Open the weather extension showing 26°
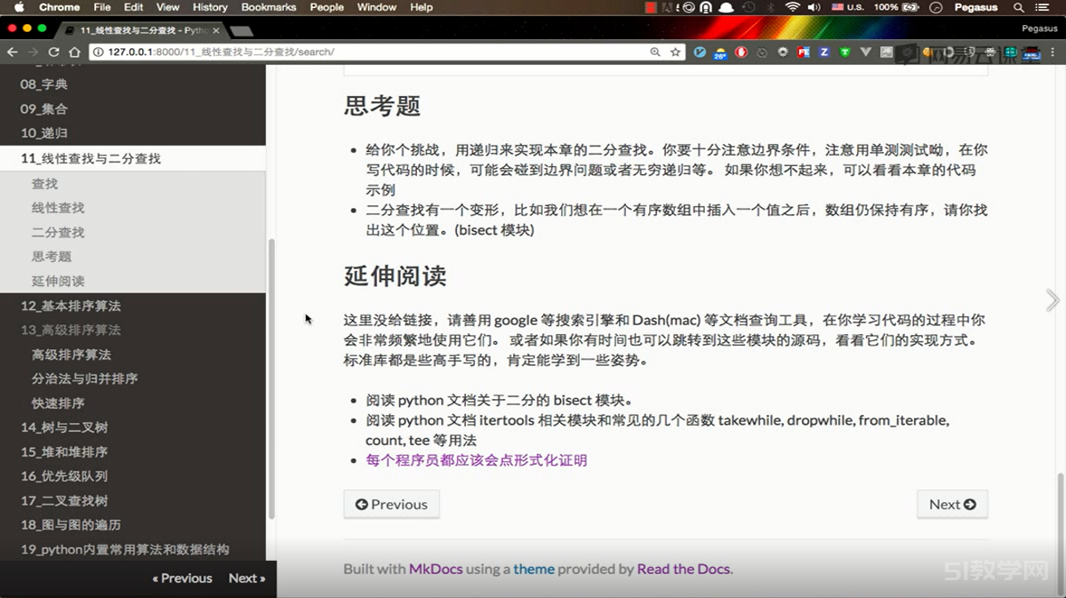Screen dimensions: 1066x598 [x=718, y=52]
